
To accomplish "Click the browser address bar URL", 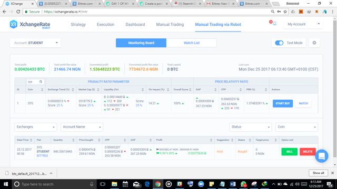I will pyautogui.click(x=65, y=12).
